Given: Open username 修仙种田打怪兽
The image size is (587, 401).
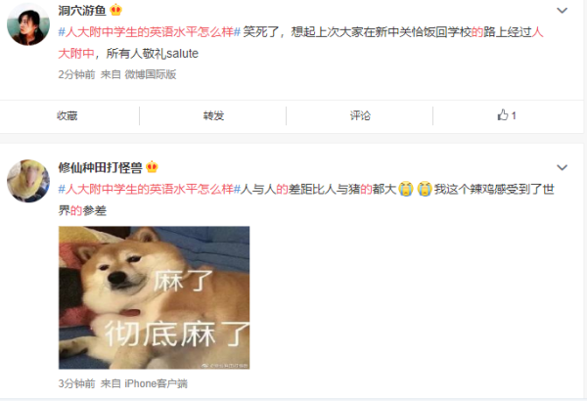Looking at the screenshot, I should pos(101,167).
